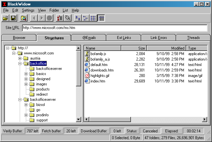Expand the designed folder node

pos(26,79)
